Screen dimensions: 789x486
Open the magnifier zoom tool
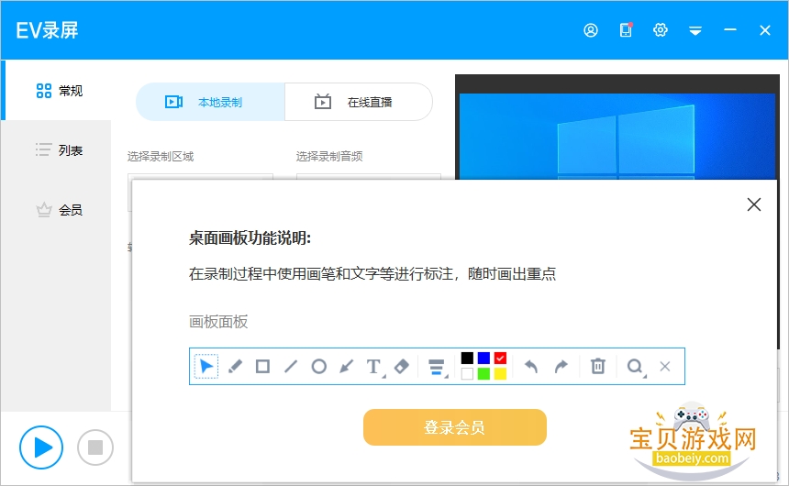pyautogui.click(x=636, y=367)
